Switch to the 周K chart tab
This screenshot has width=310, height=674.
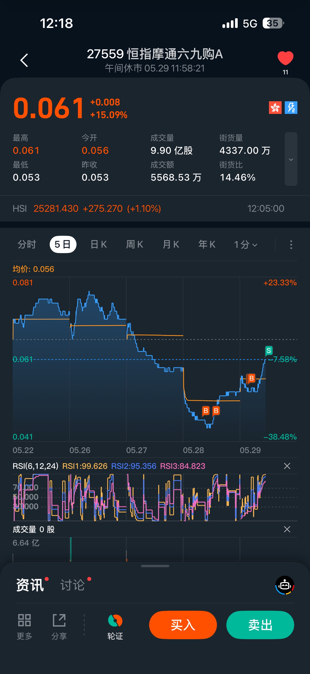pyautogui.click(x=135, y=244)
